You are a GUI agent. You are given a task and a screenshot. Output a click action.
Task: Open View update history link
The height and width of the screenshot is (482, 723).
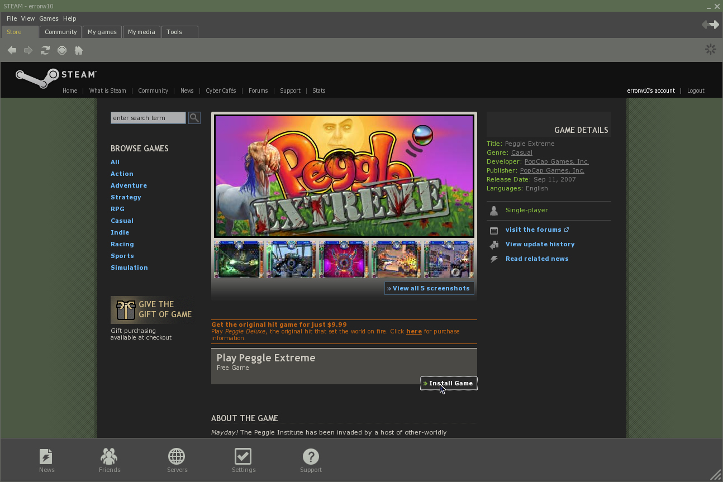pyautogui.click(x=540, y=244)
